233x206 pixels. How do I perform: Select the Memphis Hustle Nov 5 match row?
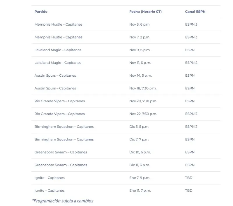pos(126,24)
